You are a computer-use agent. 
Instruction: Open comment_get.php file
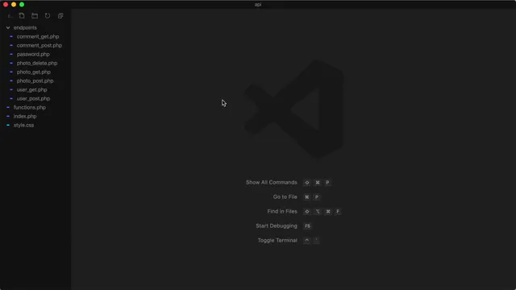pyautogui.click(x=38, y=36)
